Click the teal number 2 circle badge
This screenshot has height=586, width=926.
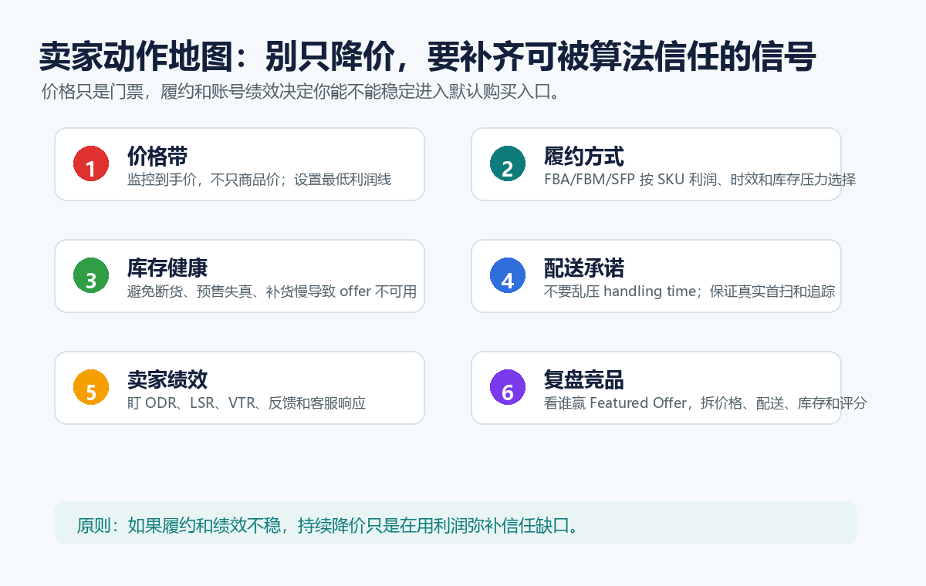tap(508, 164)
